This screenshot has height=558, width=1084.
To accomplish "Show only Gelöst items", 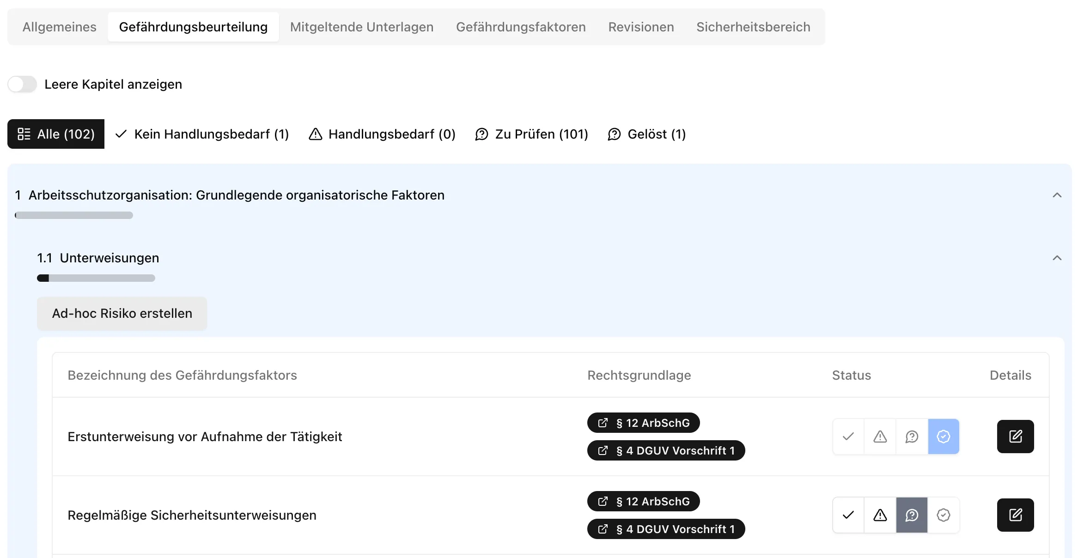I will pyautogui.click(x=646, y=134).
